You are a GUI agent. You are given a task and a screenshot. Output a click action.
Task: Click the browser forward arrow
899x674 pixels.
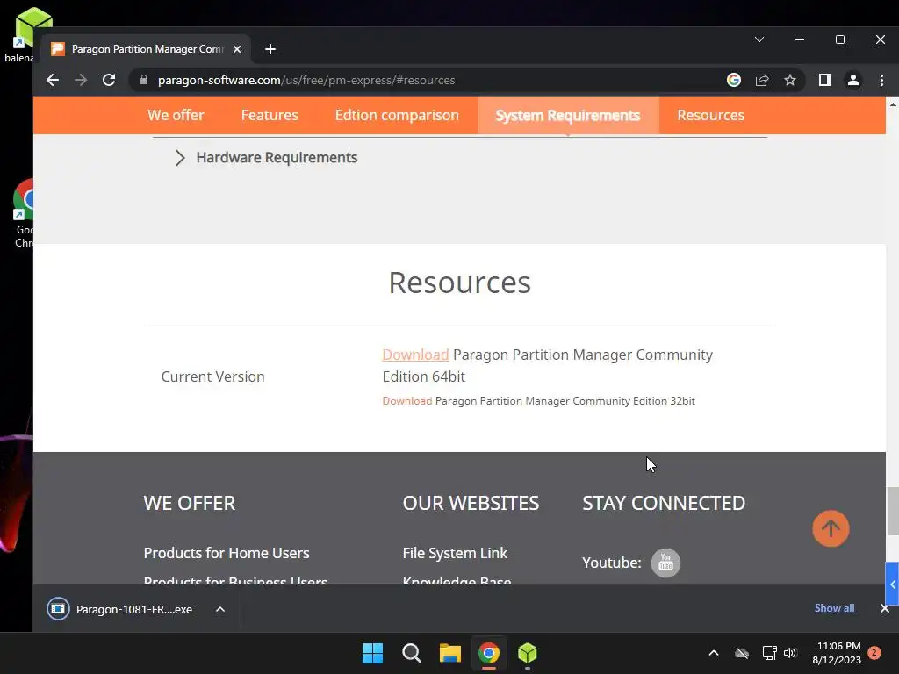pos(80,80)
